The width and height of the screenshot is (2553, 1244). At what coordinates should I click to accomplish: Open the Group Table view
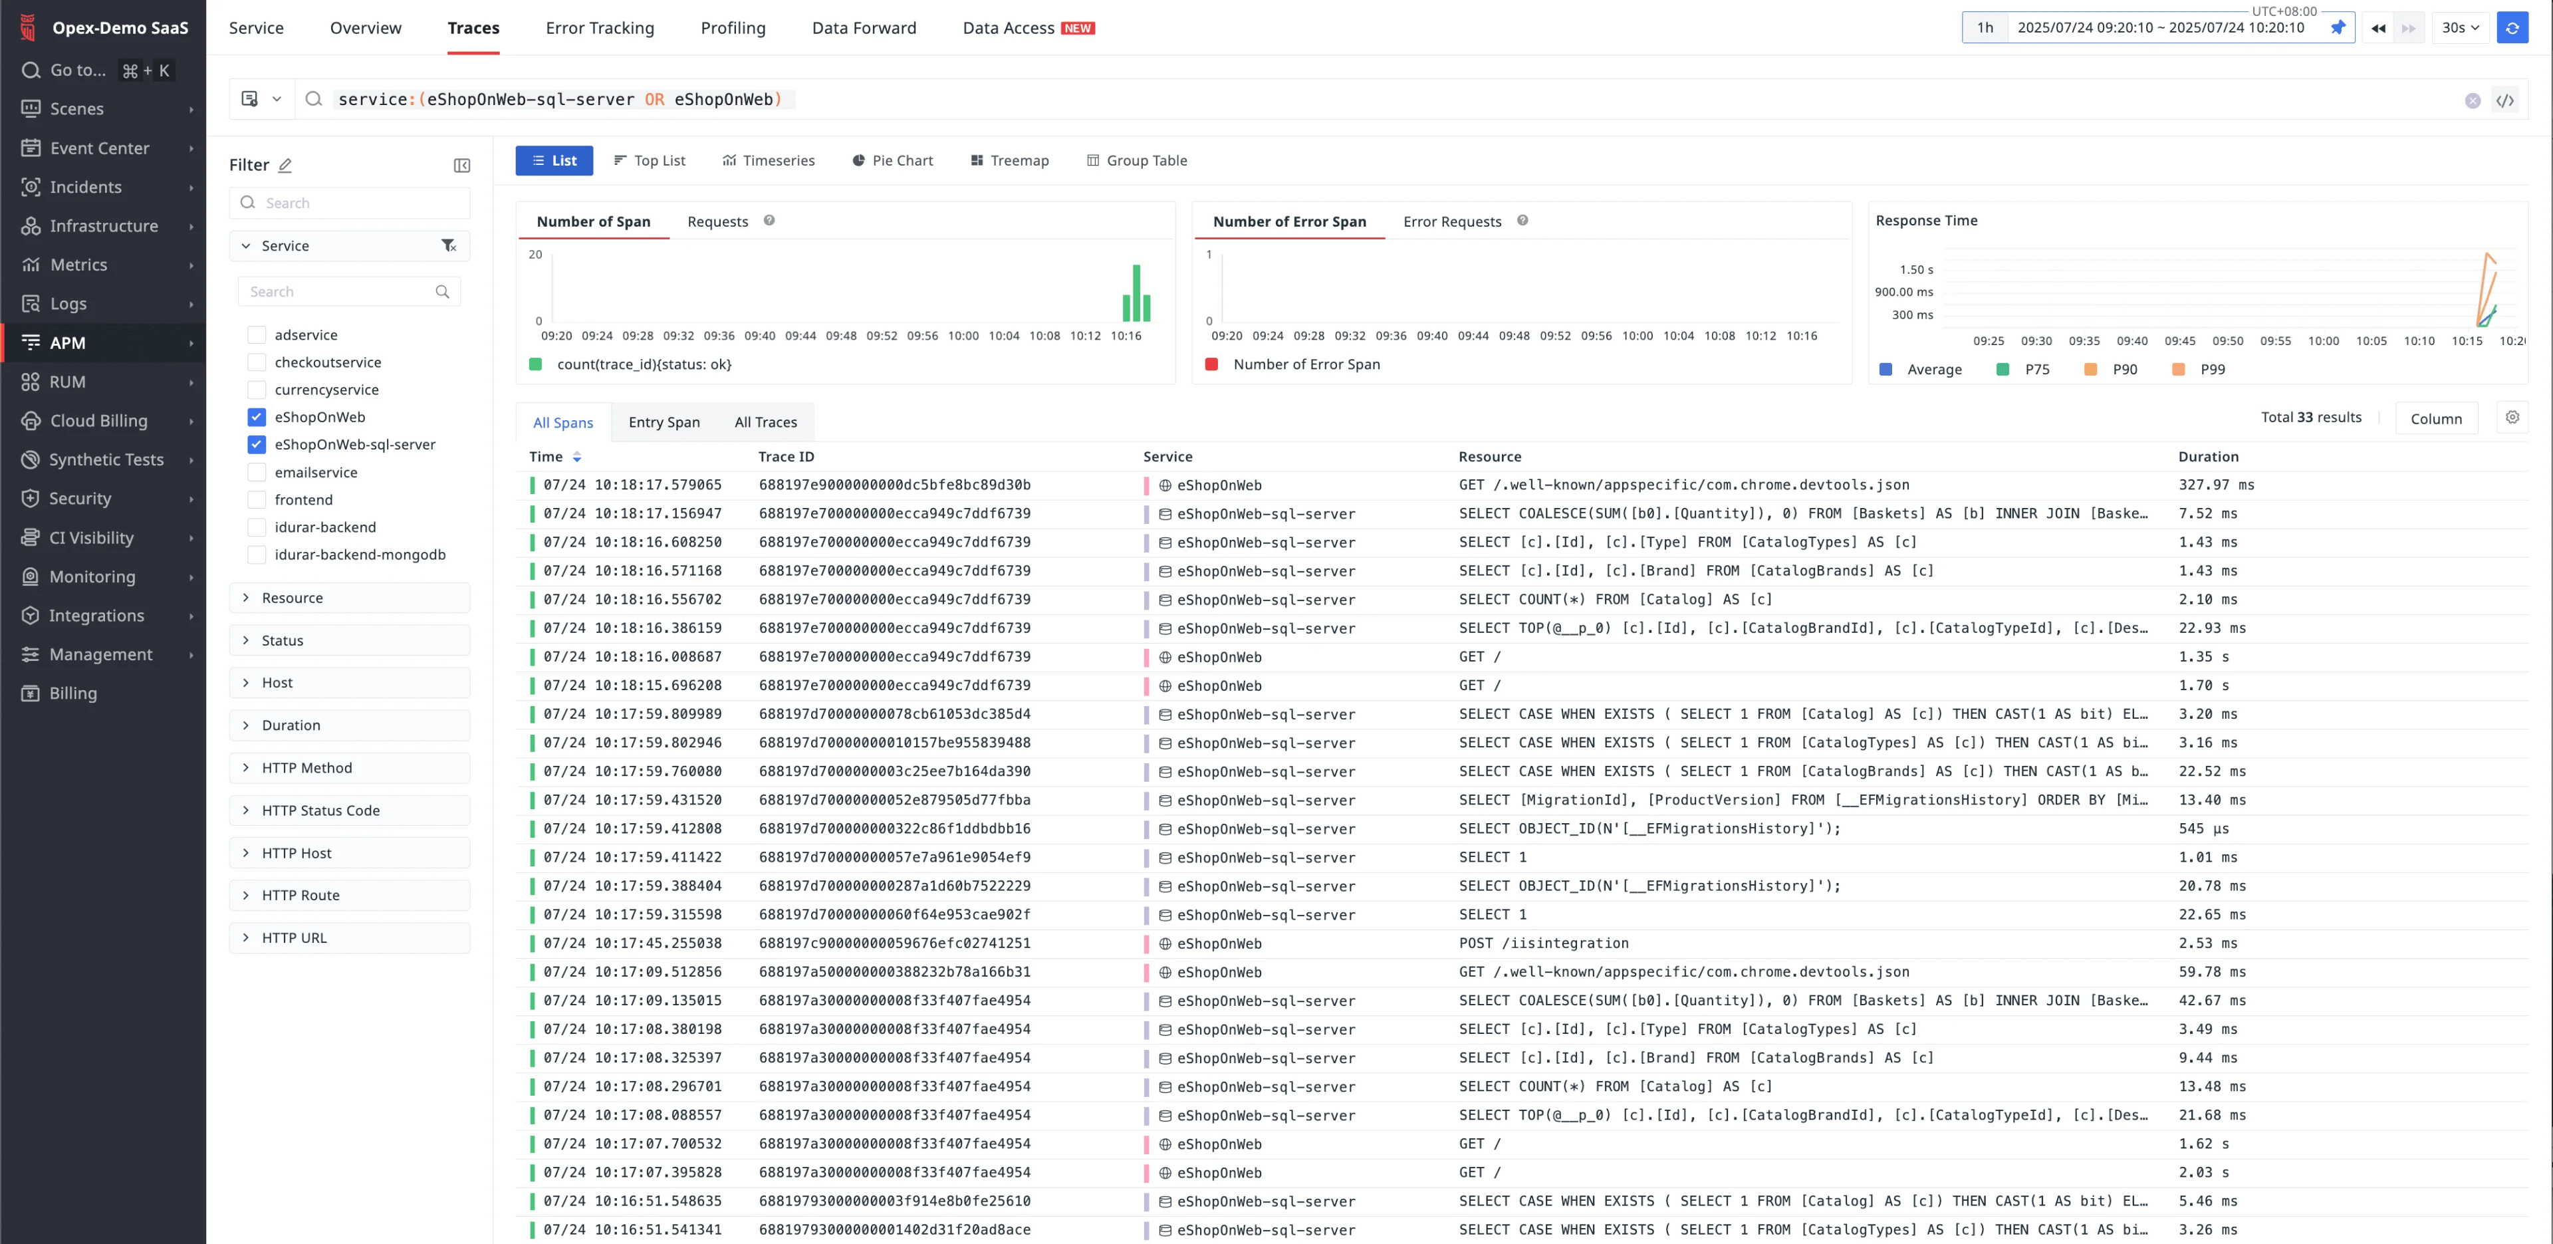pyautogui.click(x=1137, y=161)
